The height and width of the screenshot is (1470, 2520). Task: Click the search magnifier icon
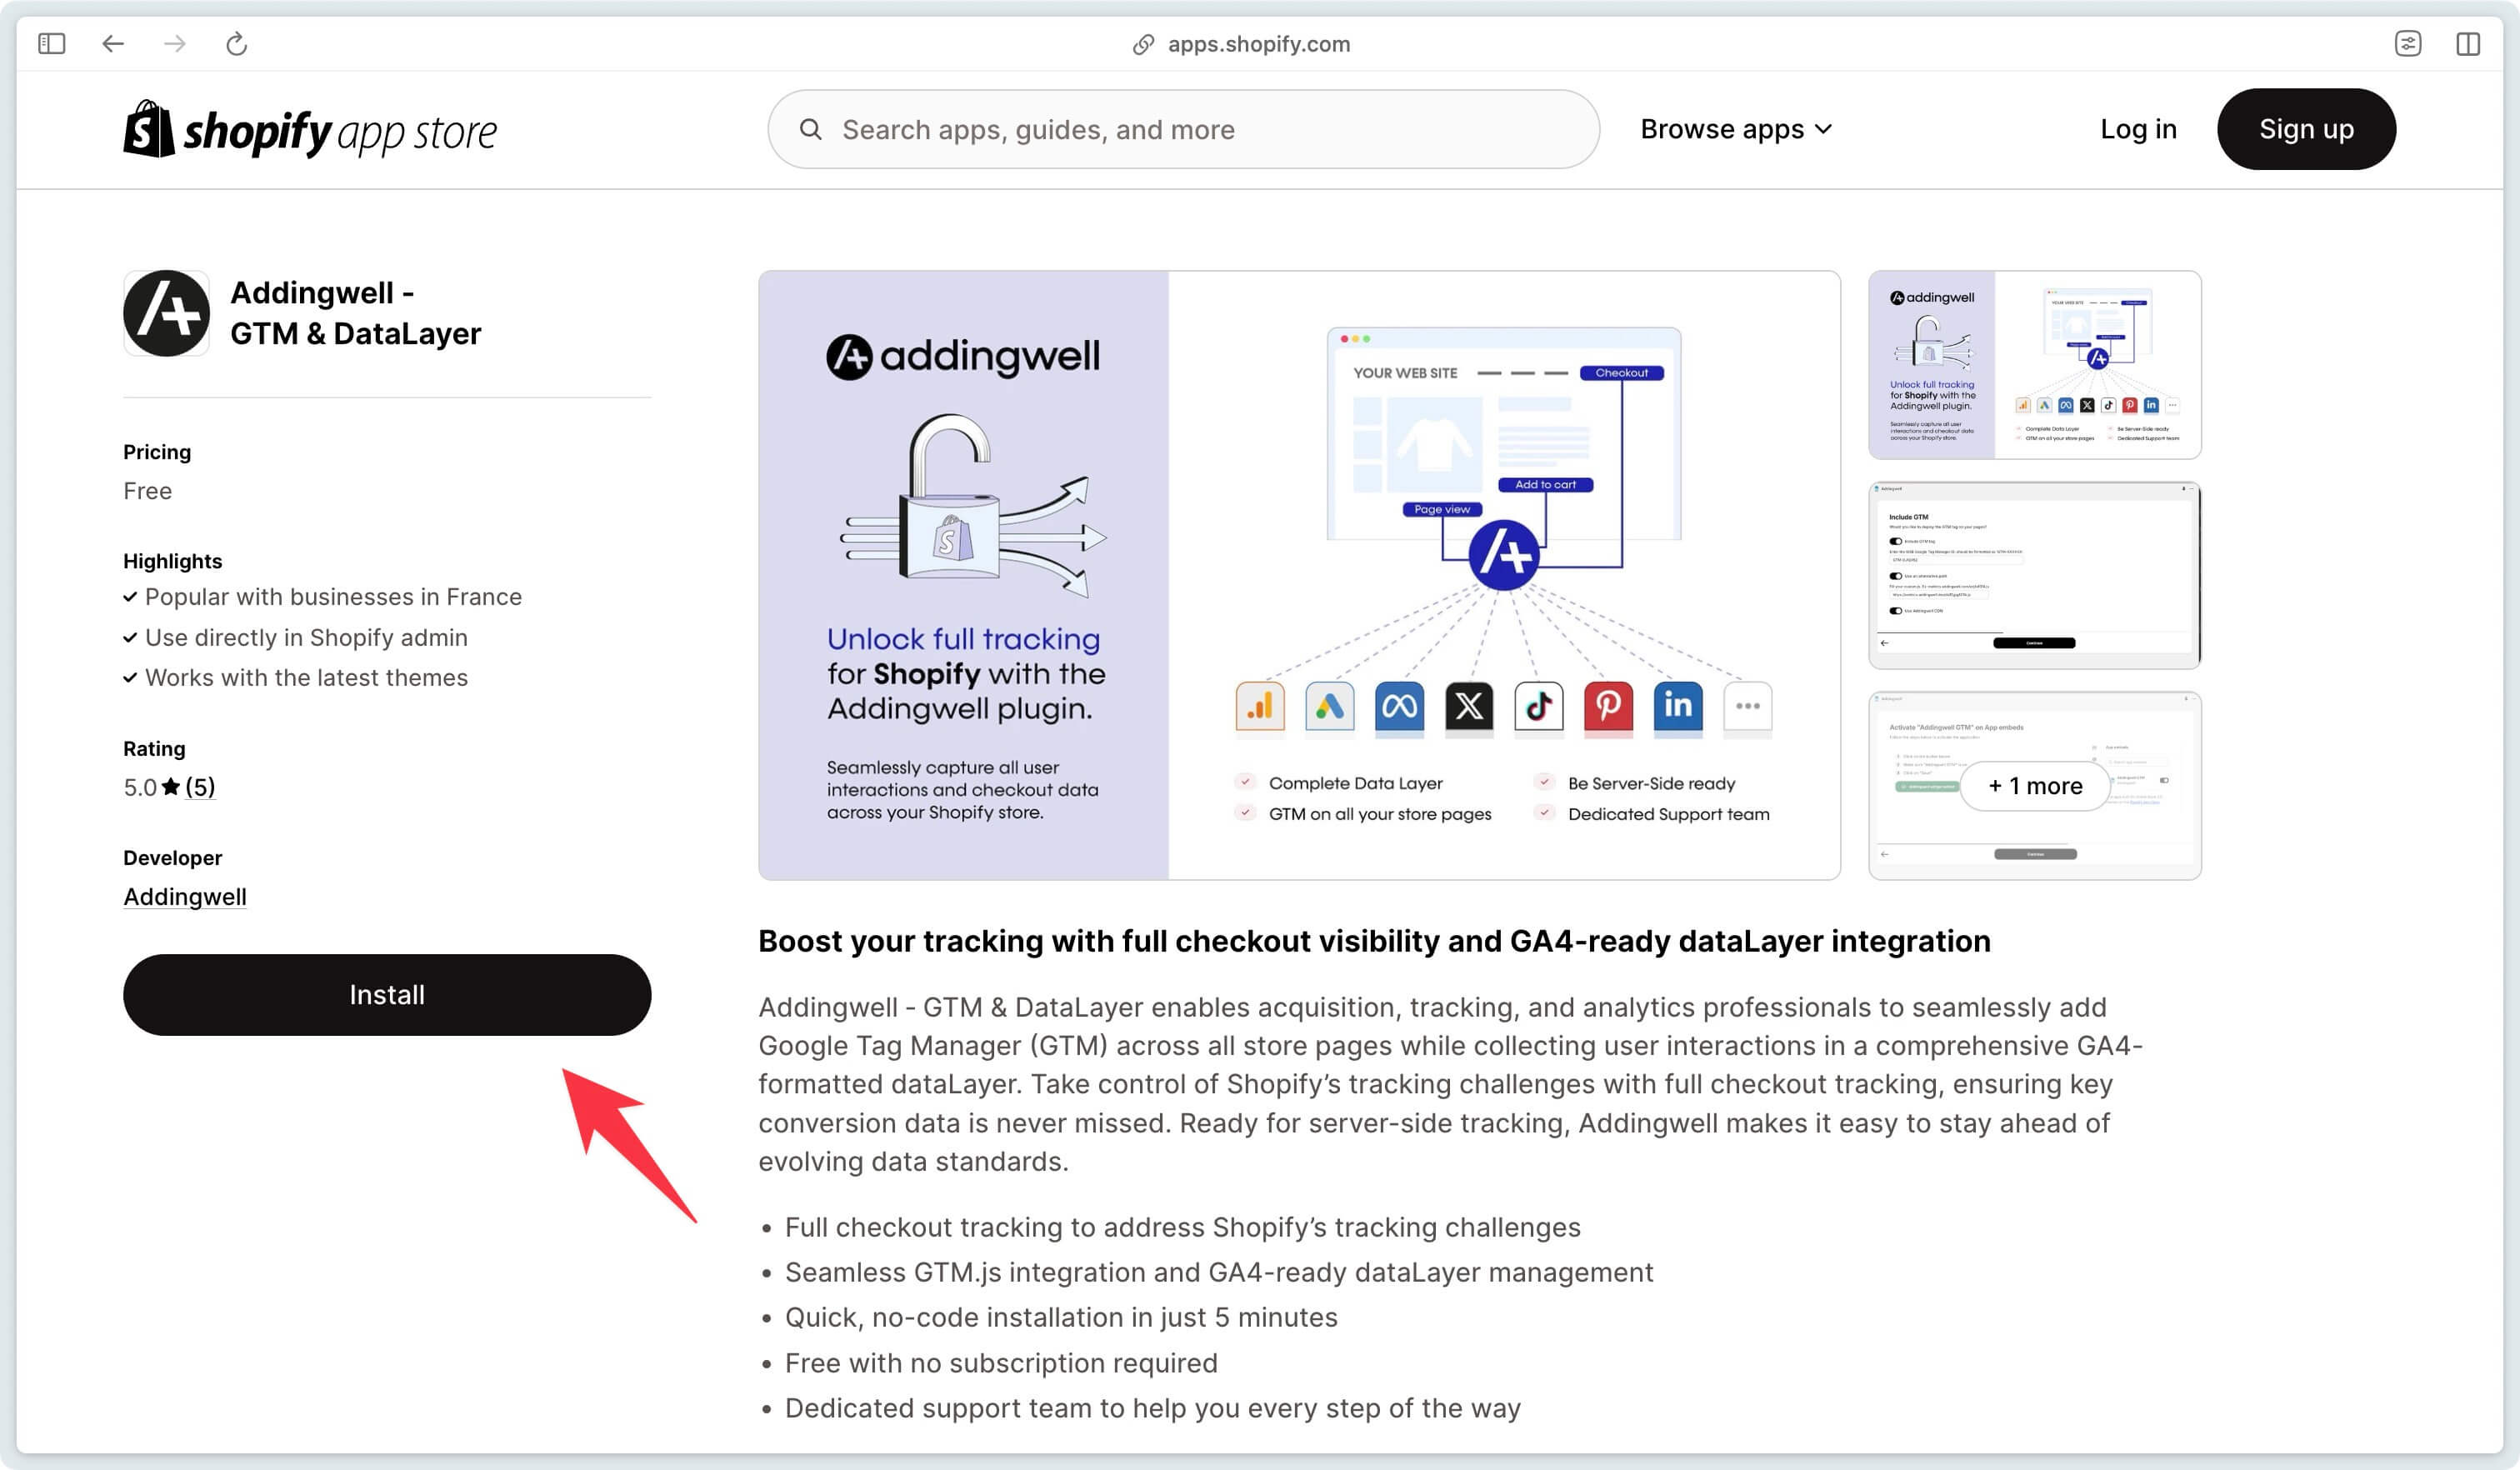[811, 129]
